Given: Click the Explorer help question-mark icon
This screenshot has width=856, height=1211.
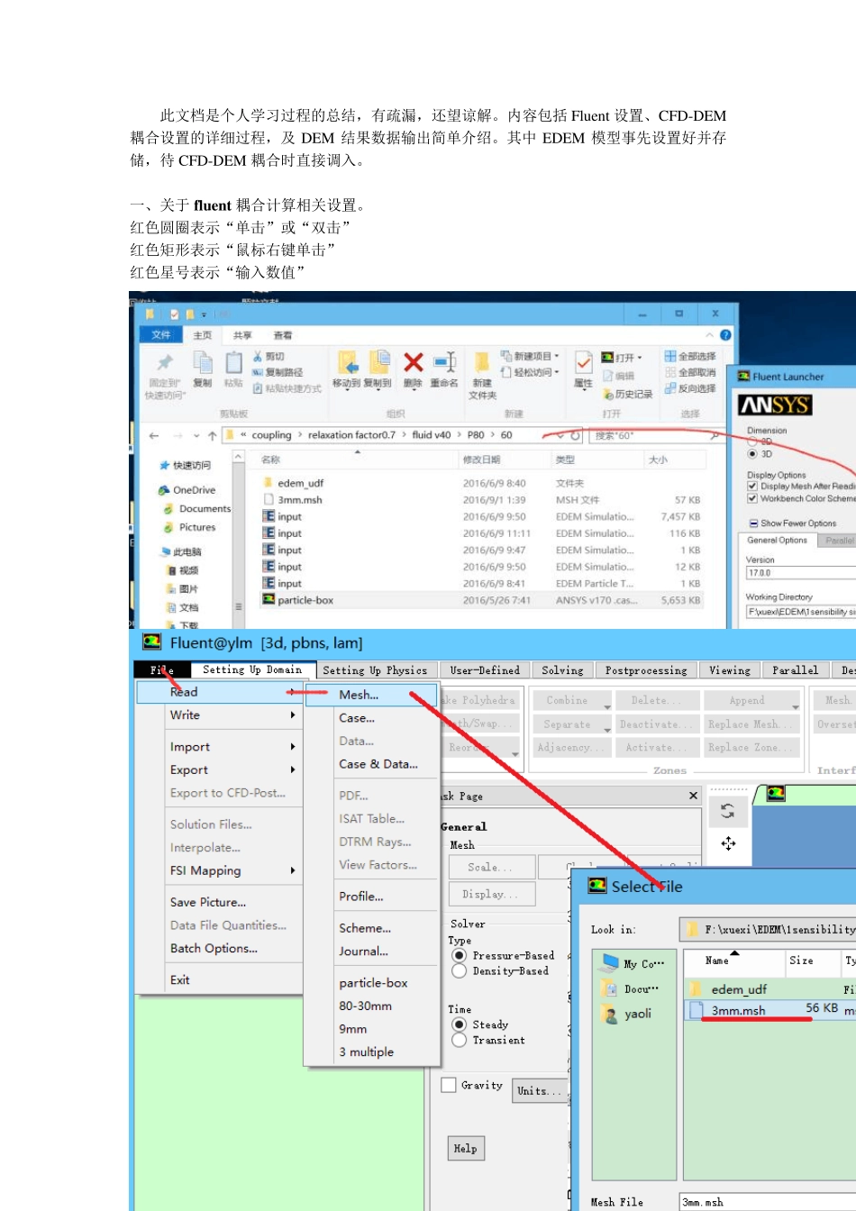Looking at the screenshot, I should pos(725,335).
